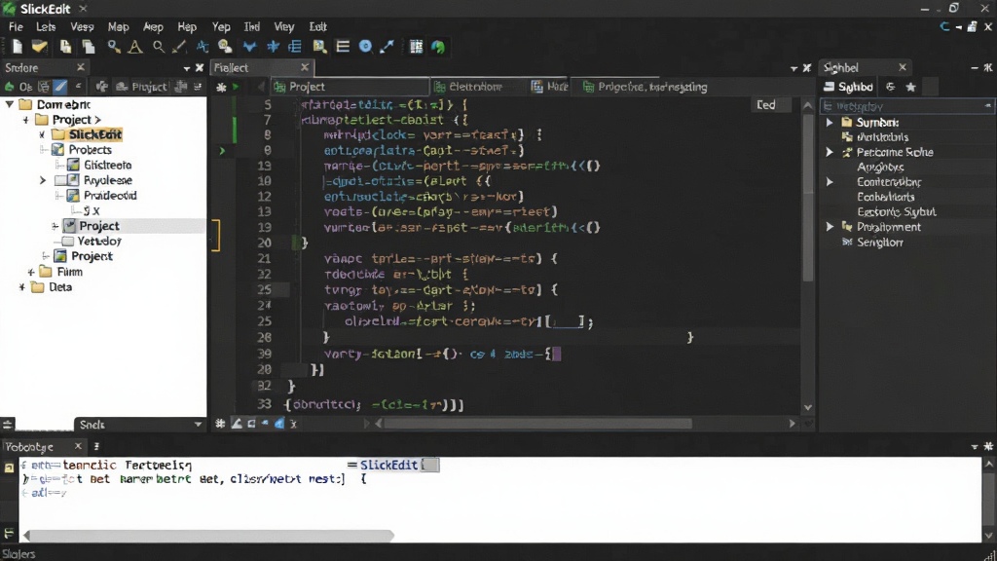The width and height of the screenshot is (997, 561).
Task: Close the Srdore panel tab
Action: tap(80, 67)
